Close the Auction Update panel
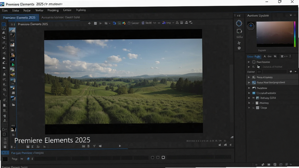Viewport: 299px width, 168px height. 291,15
